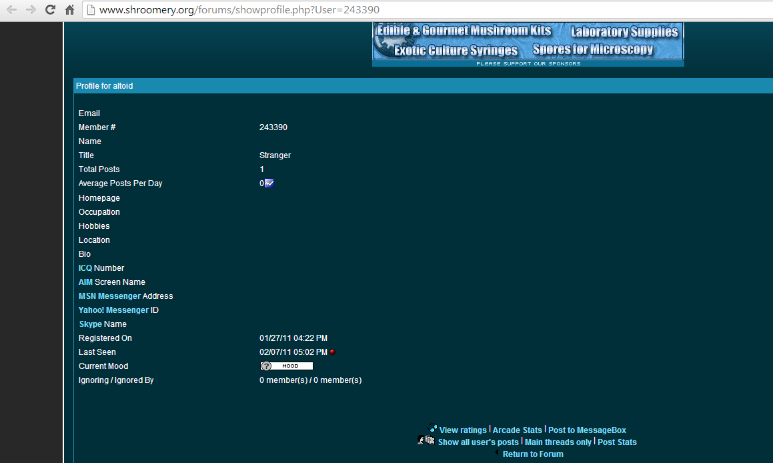The height and width of the screenshot is (463, 773).
Task: Show all user's posts
Action: [x=478, y=442]
